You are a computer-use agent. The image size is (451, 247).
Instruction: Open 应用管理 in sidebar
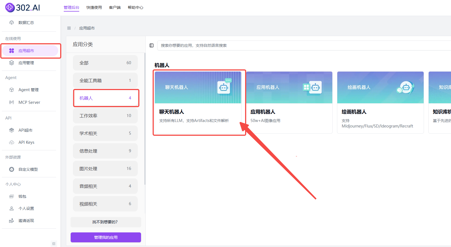pos(26,63)
